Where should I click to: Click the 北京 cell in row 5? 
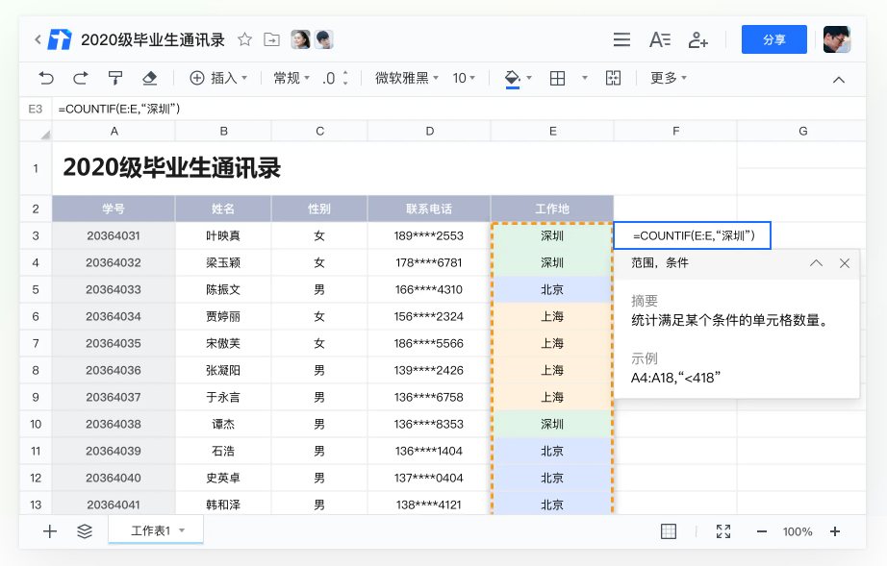coord(552,290)
